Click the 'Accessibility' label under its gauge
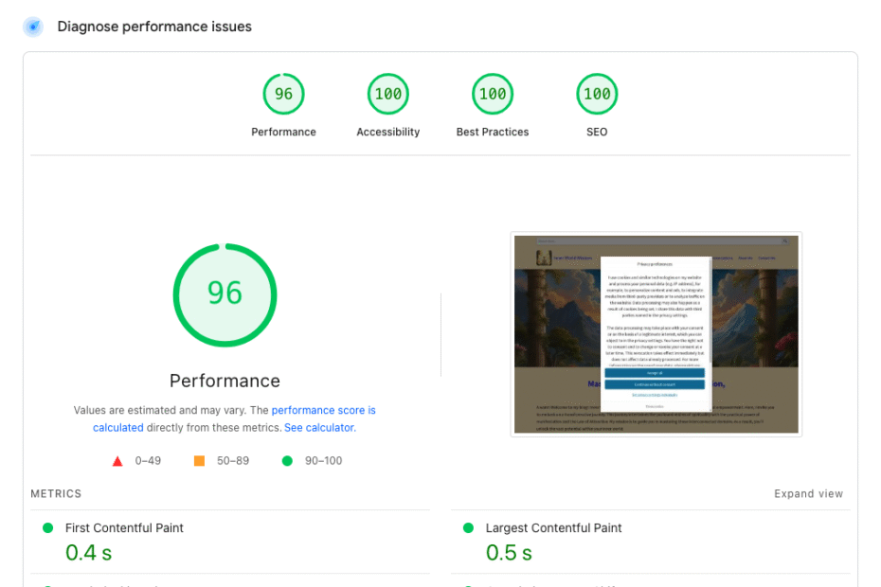This screenshot has width=881, height=587. [x=388, y=132]
